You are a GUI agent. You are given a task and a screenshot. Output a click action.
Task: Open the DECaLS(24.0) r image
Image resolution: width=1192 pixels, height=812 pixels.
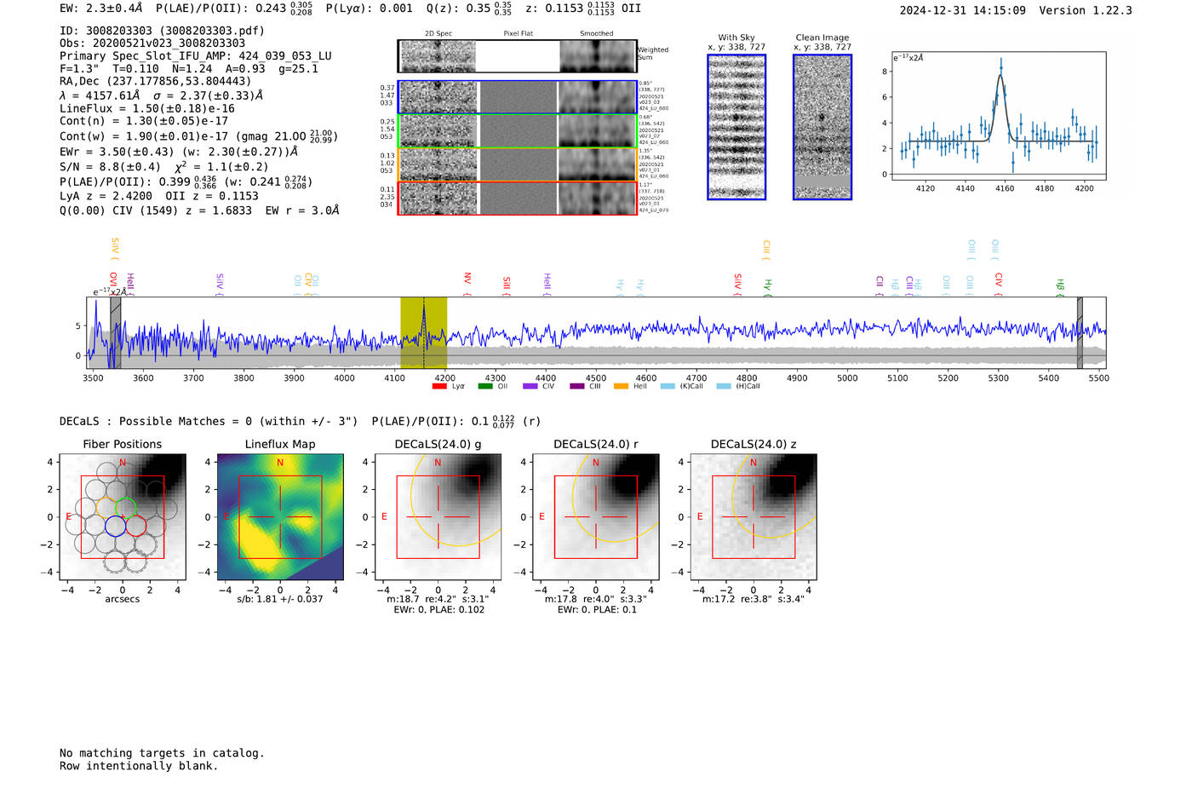pos(596,517)
